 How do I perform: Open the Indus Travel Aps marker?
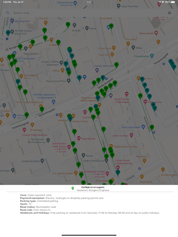[x=119, y=6]
